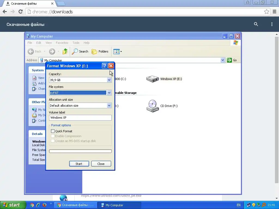Open downloads page three-dot menu

point(272,24)
